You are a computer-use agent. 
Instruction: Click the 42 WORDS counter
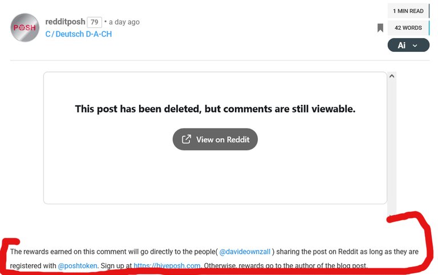(408, 27)
